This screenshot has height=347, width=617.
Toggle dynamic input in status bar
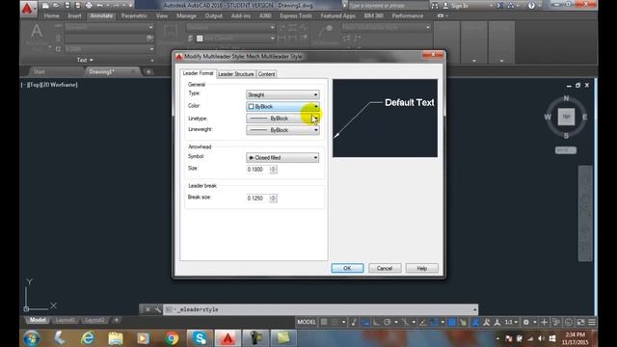365,322
